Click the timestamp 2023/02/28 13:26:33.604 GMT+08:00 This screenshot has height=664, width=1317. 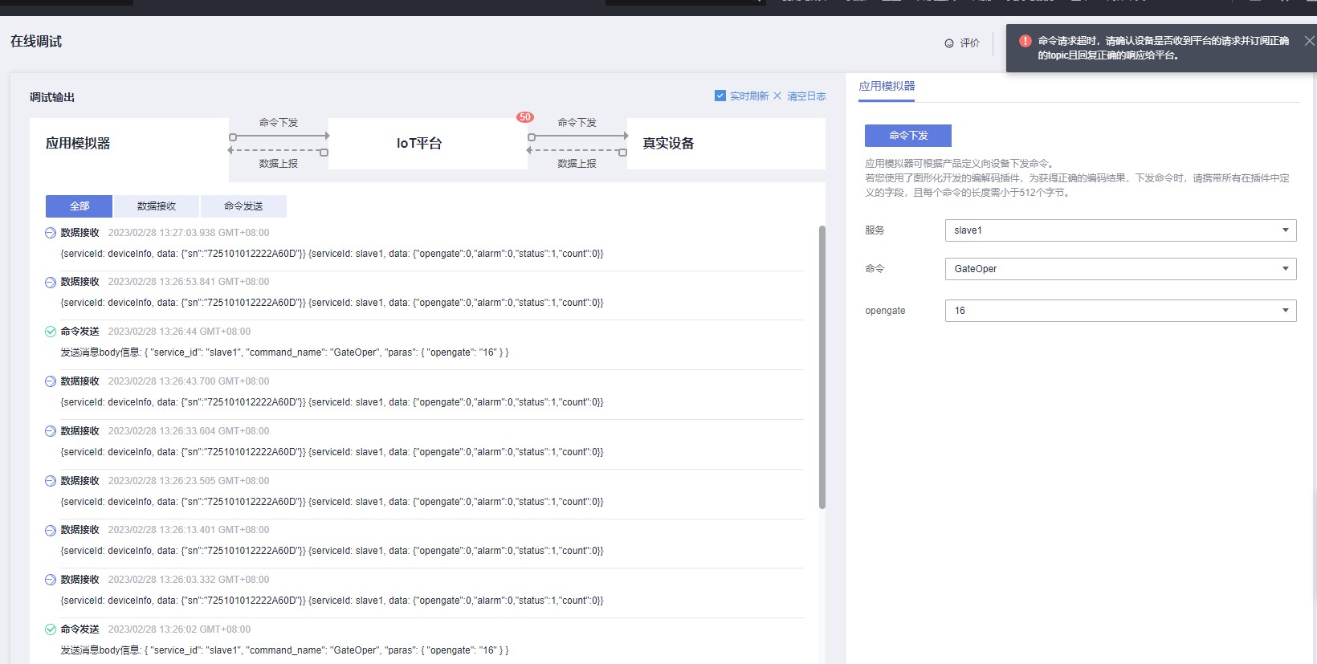click(x=189, y=431)
